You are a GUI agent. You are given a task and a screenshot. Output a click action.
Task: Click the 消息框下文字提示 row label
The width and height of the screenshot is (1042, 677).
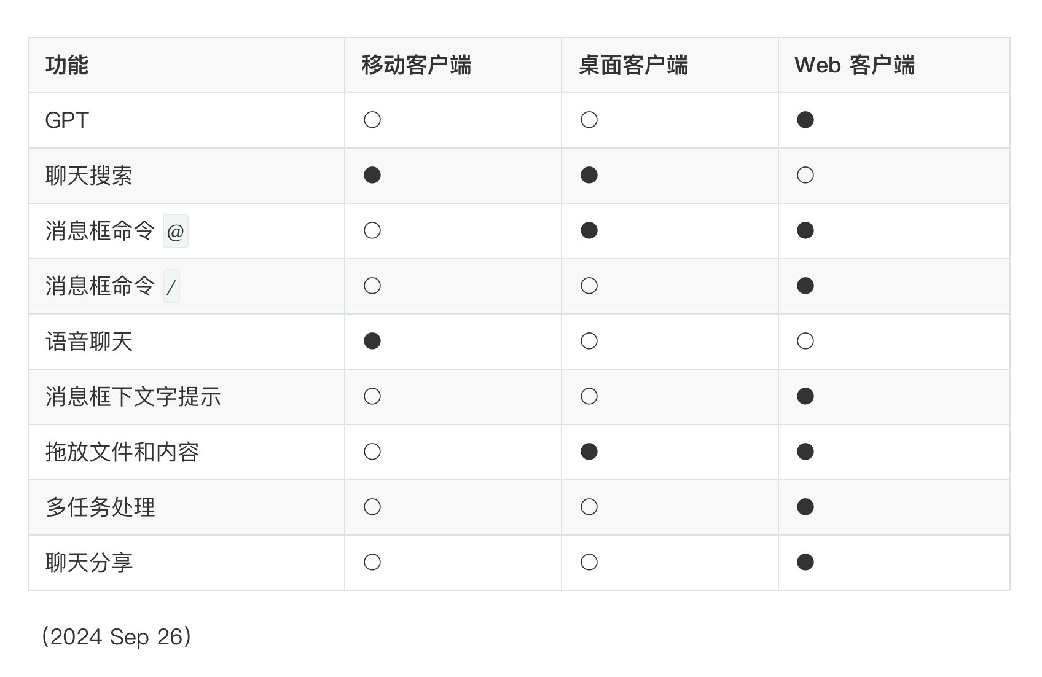click(x=133, y=397)
